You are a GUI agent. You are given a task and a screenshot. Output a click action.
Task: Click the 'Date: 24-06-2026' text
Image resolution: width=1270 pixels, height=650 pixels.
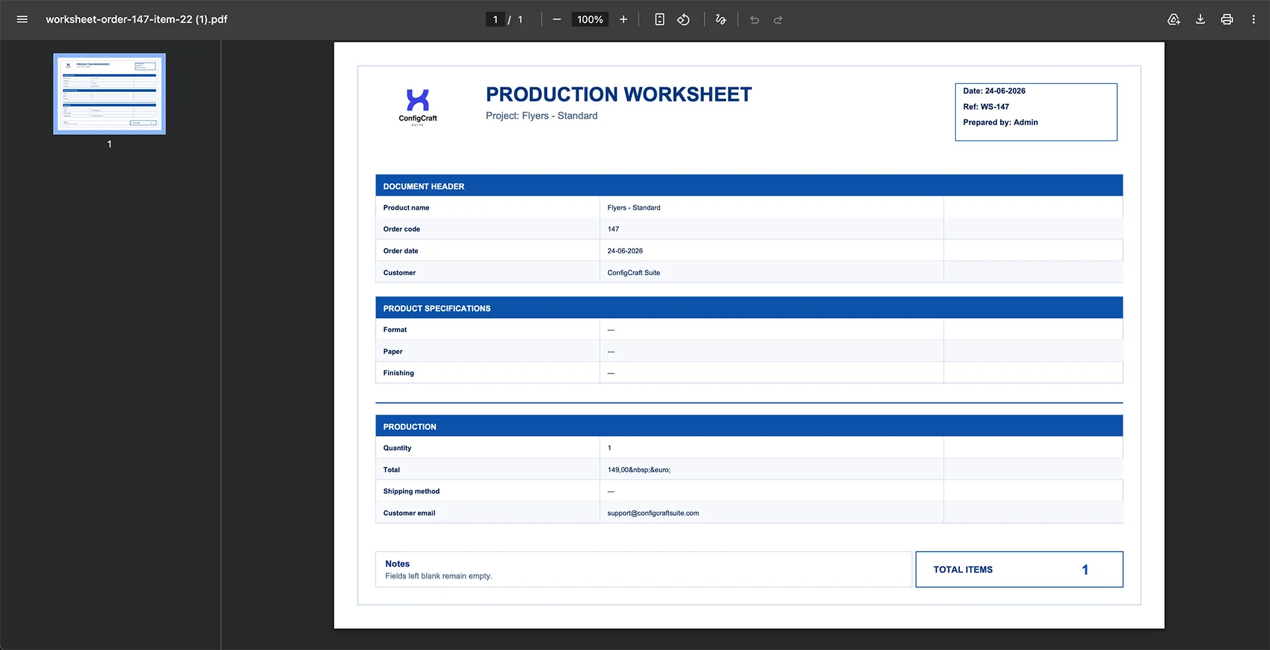click(994, 91)
